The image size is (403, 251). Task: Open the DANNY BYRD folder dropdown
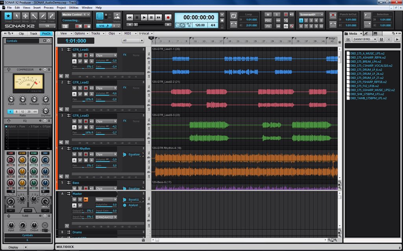[365, 40]
